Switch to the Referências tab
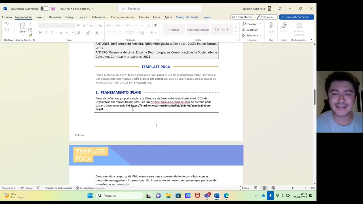Screen dimensions: 363x204 point(99,17)
